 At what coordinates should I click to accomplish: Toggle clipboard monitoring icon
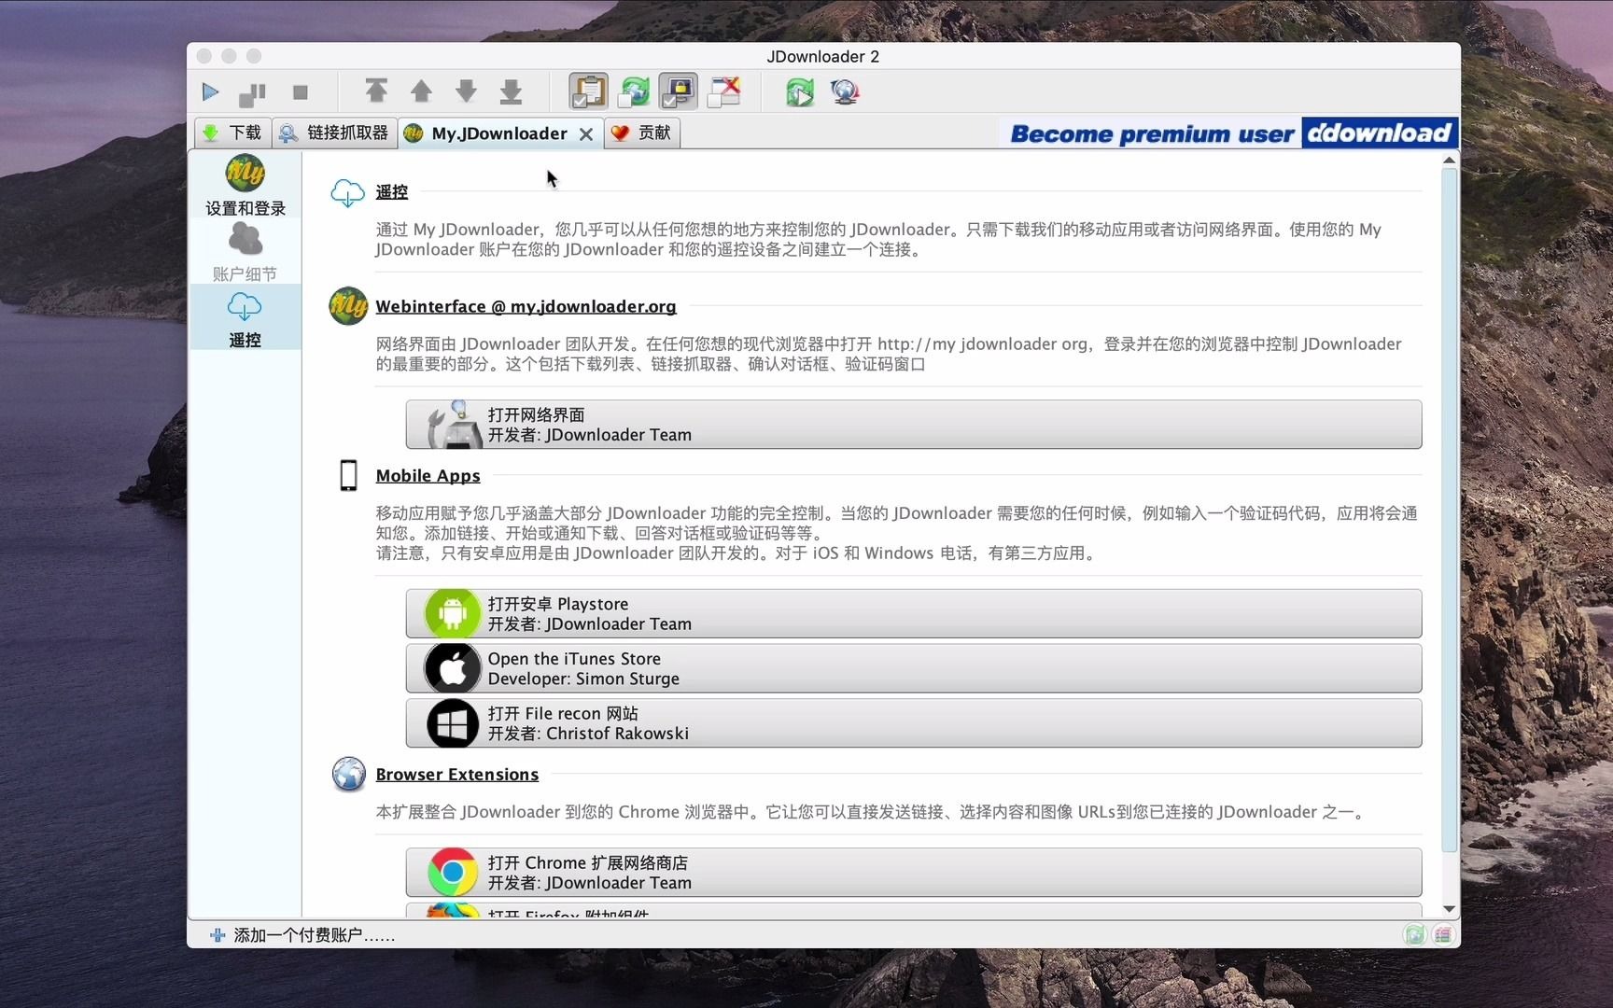coord(589,91)
